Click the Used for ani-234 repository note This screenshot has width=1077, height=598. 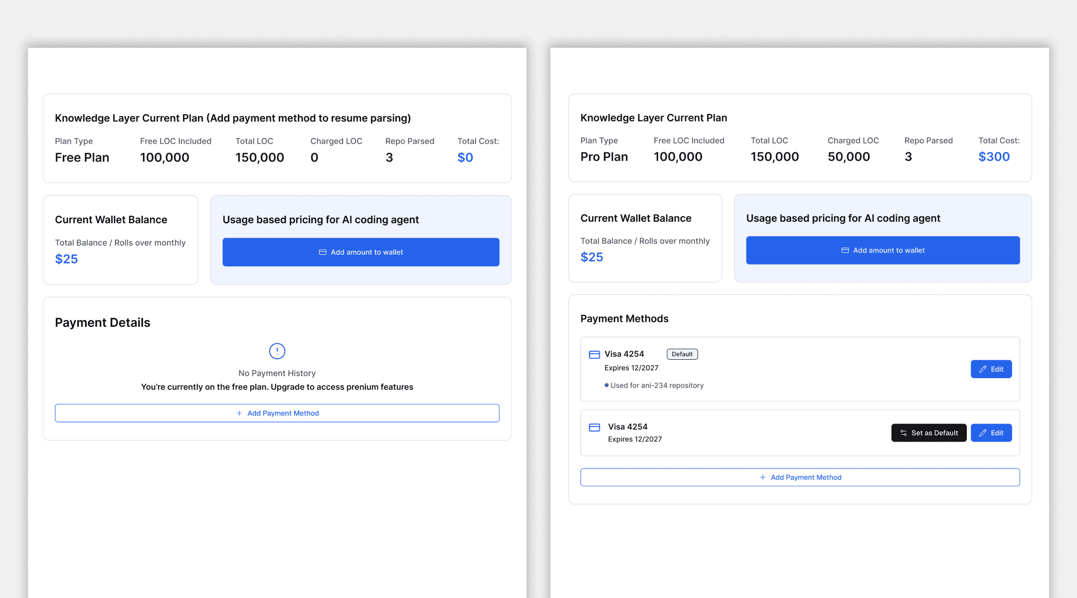(657, 385)
